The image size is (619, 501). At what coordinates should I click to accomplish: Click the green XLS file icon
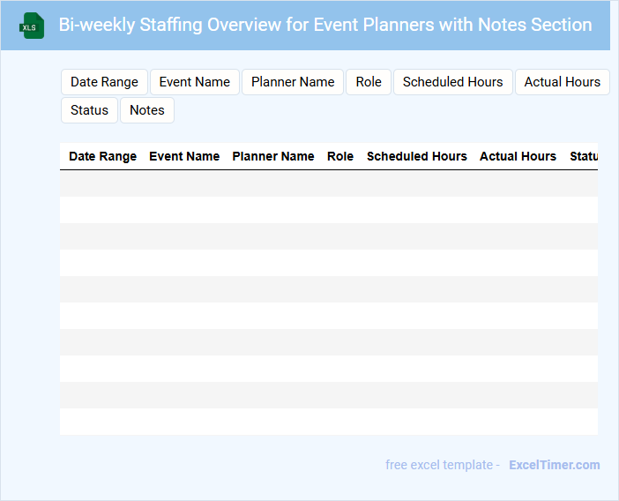pos(33,26)
